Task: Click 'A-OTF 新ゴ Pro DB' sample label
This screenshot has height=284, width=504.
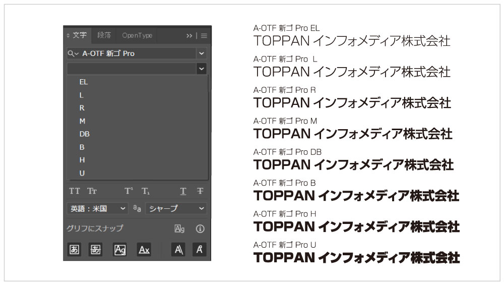Action: click(287, 152)
